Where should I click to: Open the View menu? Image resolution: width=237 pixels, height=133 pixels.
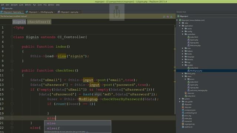click(x=7, y=5)
